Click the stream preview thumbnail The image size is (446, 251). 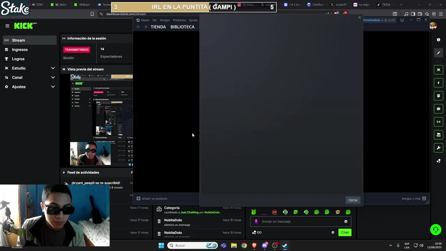point(101,120)
